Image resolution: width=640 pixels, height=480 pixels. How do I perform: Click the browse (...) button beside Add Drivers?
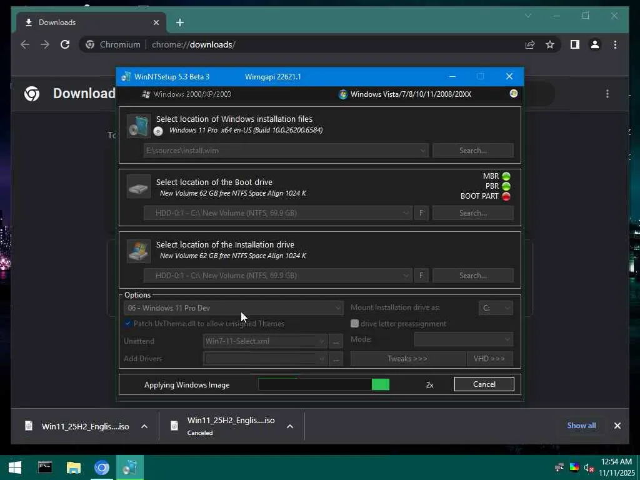(336, 359)
